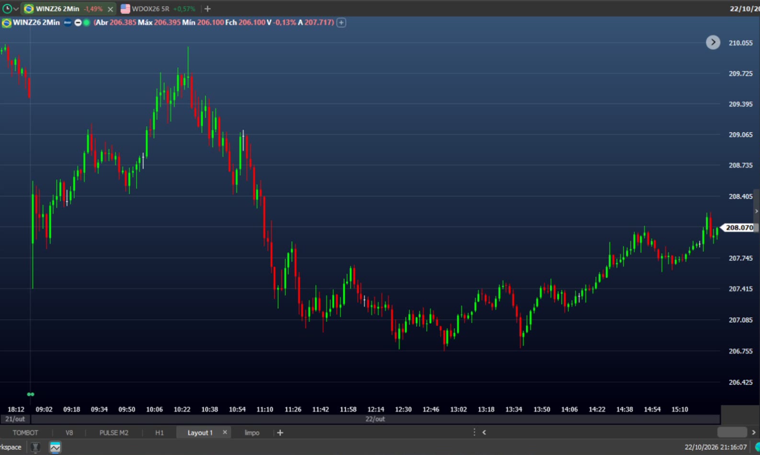Image resolution: width=760 pixels, height=455 pixels.
Task: Click the horizontal scrollbar thumb
Action: click(732, 432)
